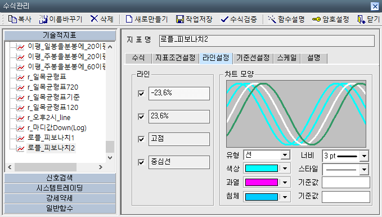Toggle the 중심선 line checkbox

click(141, 162)
